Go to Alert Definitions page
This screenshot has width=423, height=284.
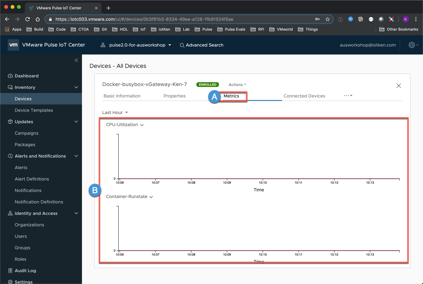point(32,179)
